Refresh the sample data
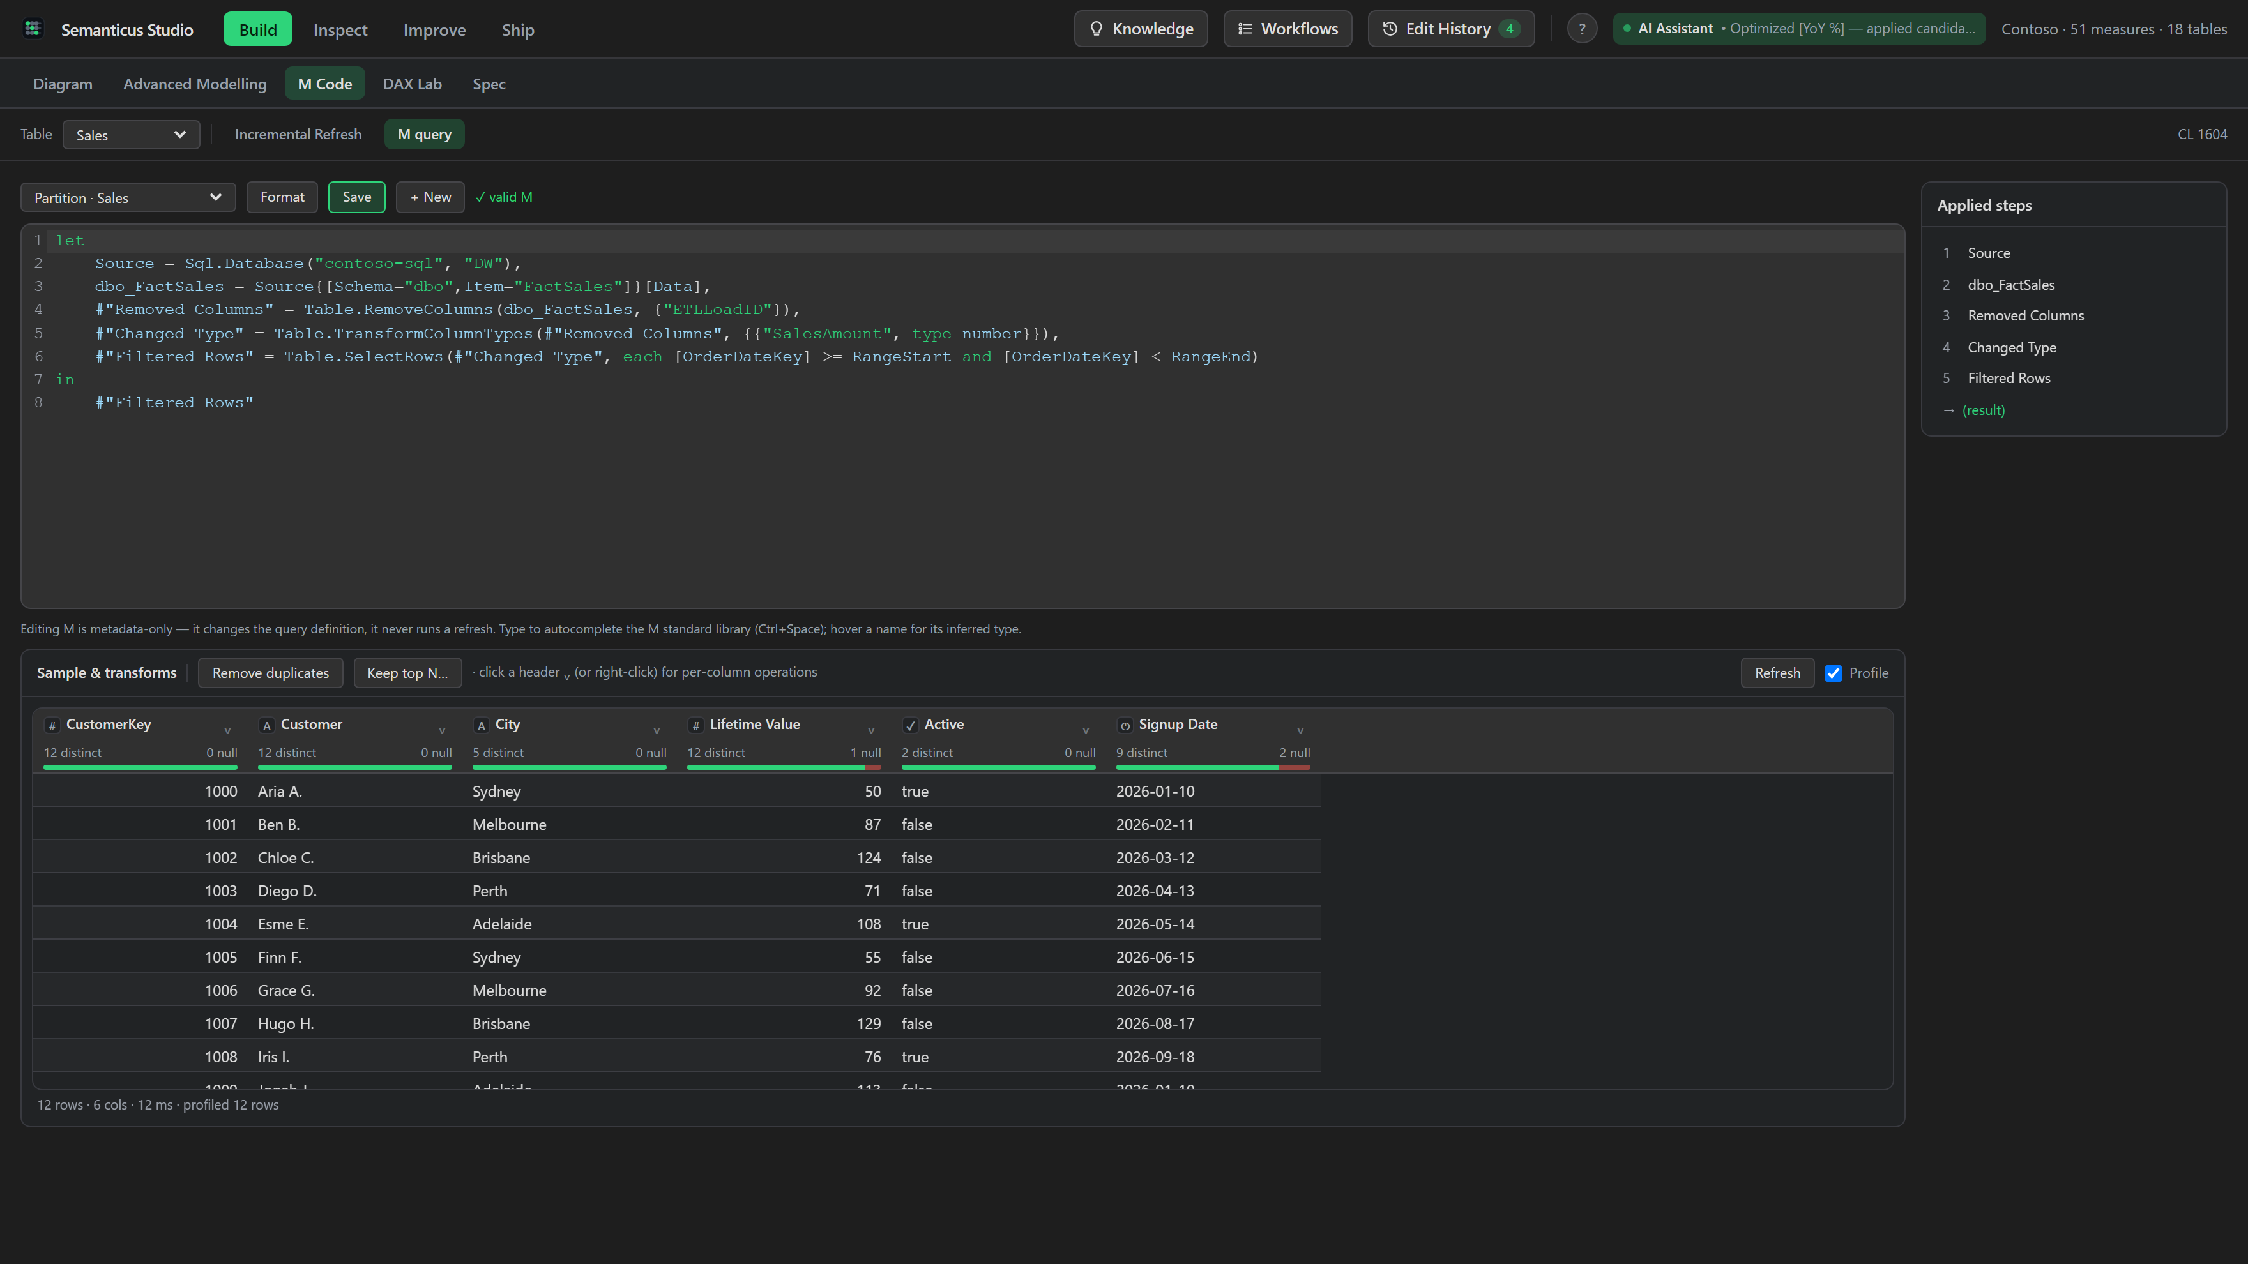Screen dimensions: 2248x1264 tap(1777, 673)
